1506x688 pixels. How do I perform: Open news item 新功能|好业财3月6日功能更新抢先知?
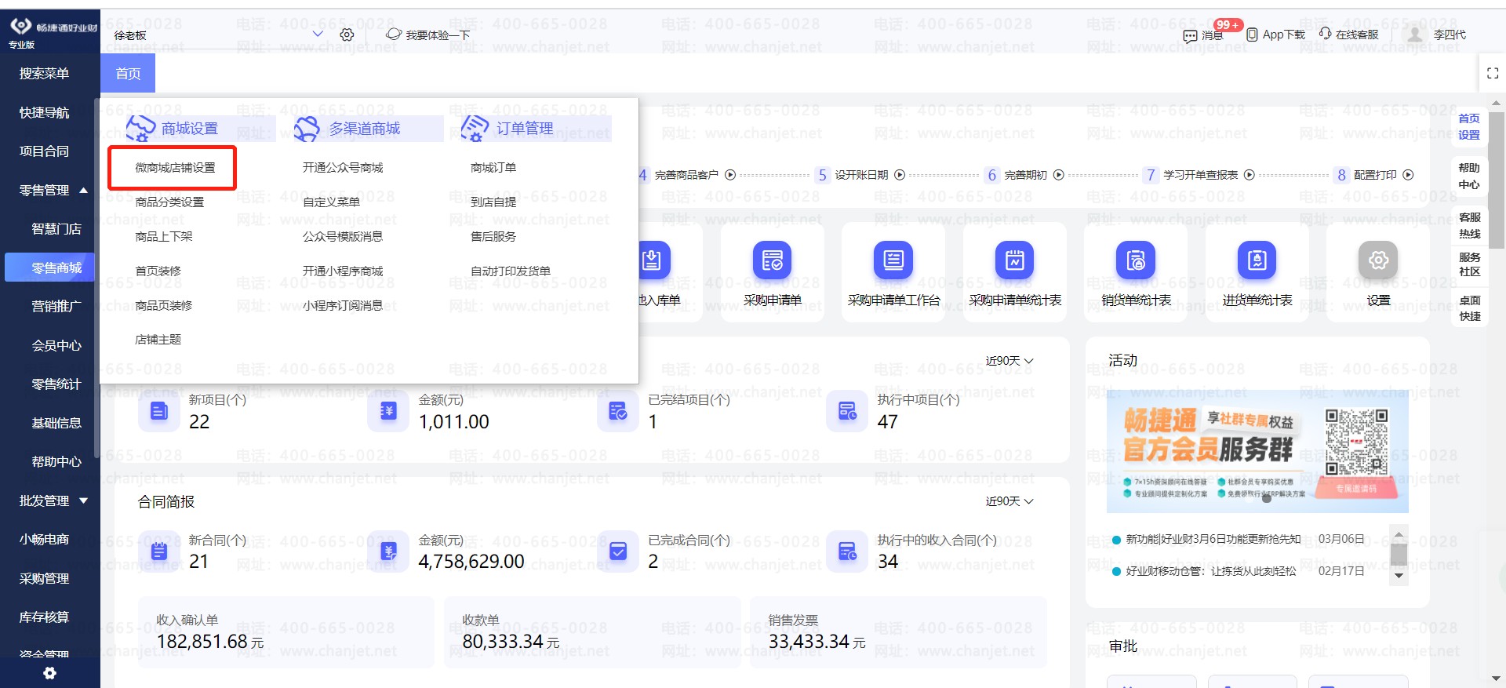pyautogui.click(x=1213, y=540)
